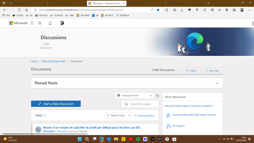Open the taskbar clock and date

click(241, 139)
